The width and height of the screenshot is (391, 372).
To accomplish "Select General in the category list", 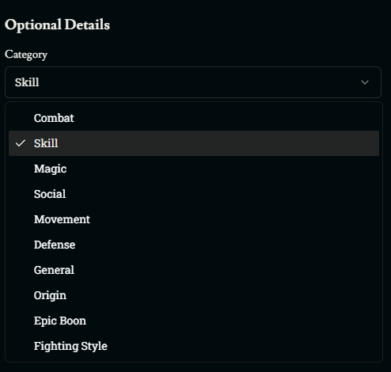I will point(194,270).
